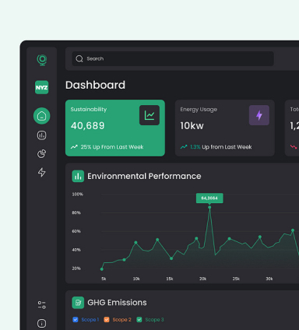The width and height of the screenshot is (299, 330).
Task: Click the green app logo icon
Action: click(x=42, y=60)
